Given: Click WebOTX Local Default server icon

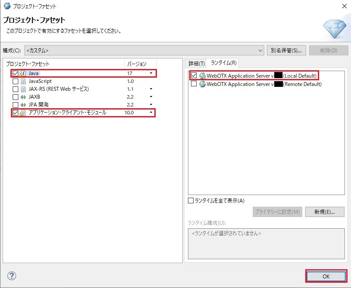Looking at the screenshot, I should [202, 75].
